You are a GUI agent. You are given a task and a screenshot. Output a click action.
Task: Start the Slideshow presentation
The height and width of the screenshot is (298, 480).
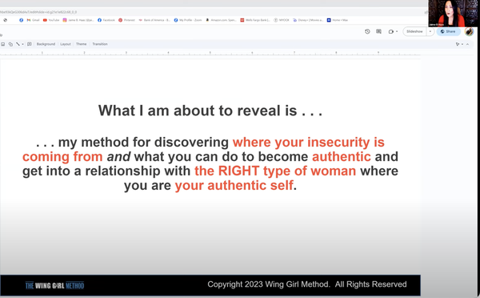[x=414, y=31]
